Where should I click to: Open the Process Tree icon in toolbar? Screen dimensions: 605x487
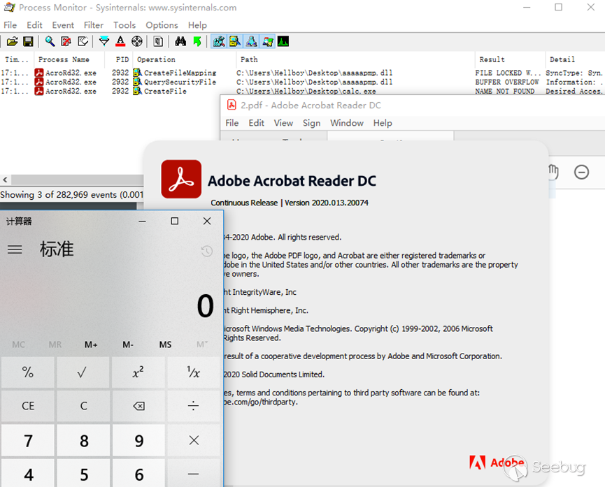click(158, 41)
